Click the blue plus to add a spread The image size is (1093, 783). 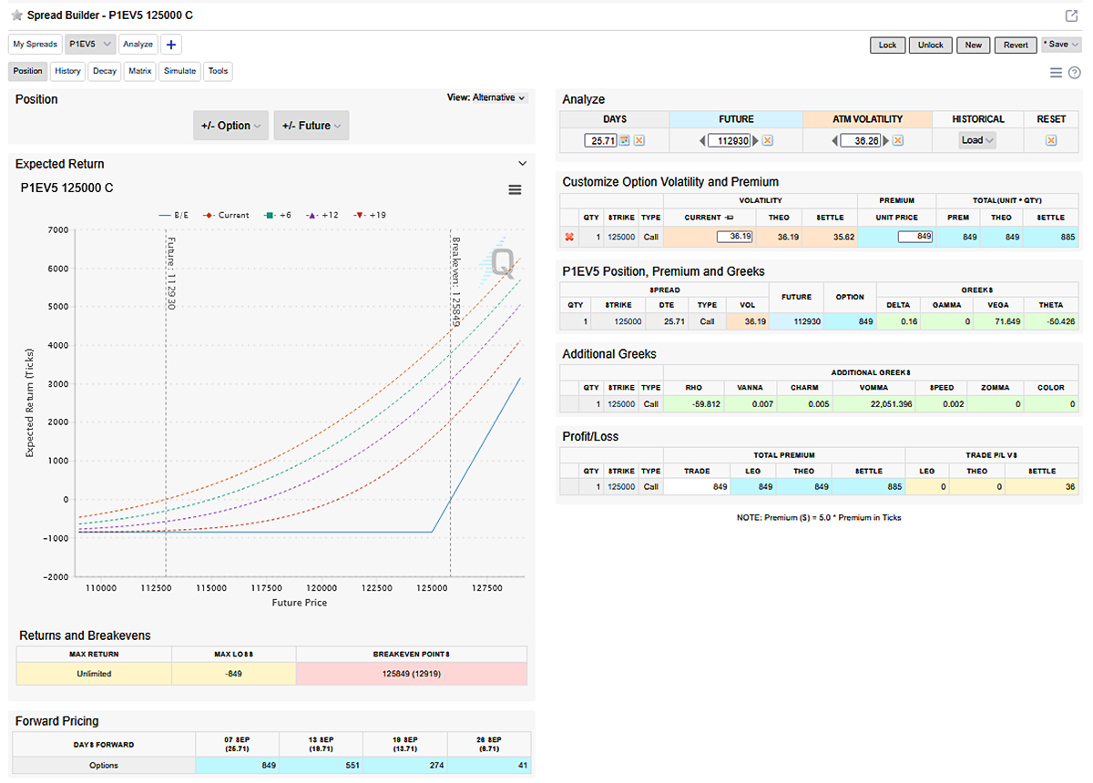click(x=171, y=44)
